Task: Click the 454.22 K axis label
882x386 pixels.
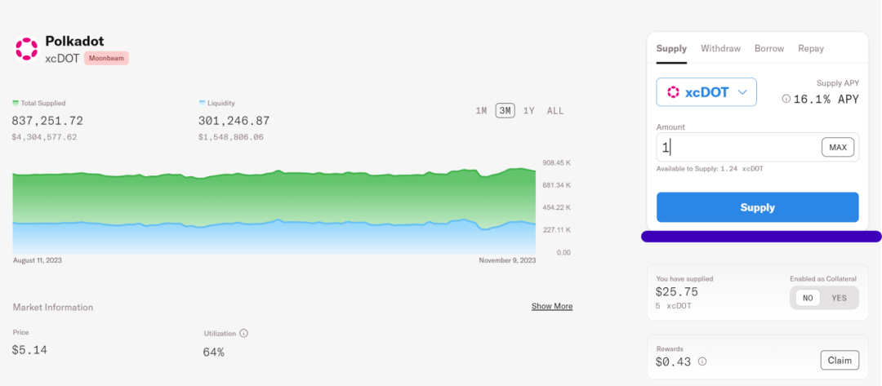Action: coord(556,207)
